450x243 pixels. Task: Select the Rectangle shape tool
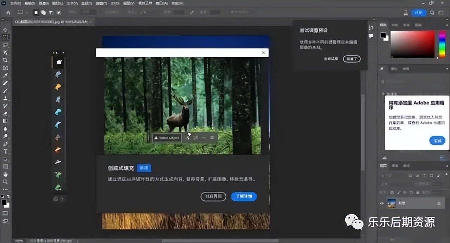point(5,166)
